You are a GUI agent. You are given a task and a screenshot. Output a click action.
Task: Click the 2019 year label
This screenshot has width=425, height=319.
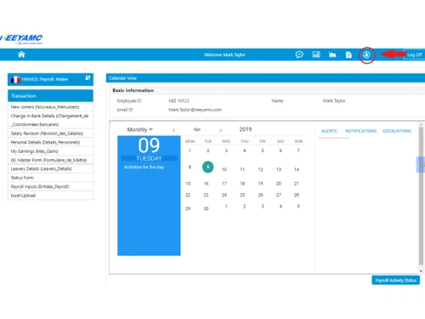pyautogui.click(x=246, y=129)
